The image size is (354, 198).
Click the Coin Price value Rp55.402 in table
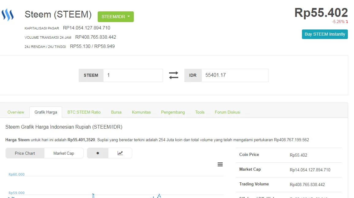(x=299, y=155)
